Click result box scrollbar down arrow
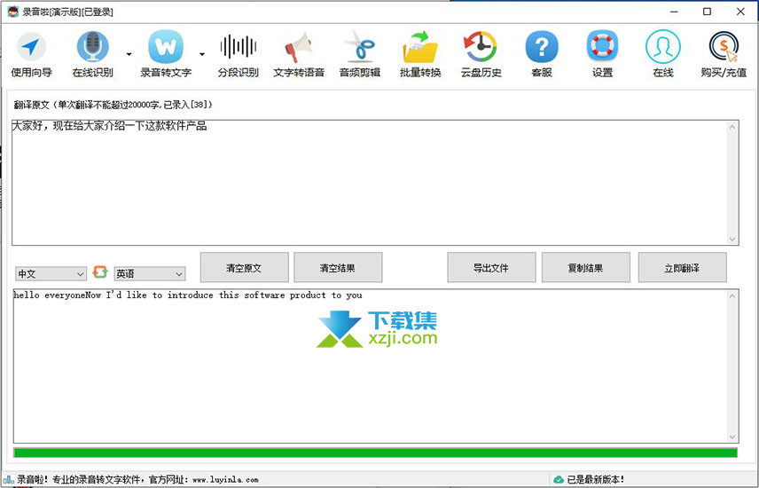The height and width of the screenshot is (488, 759). pos(732,437)
